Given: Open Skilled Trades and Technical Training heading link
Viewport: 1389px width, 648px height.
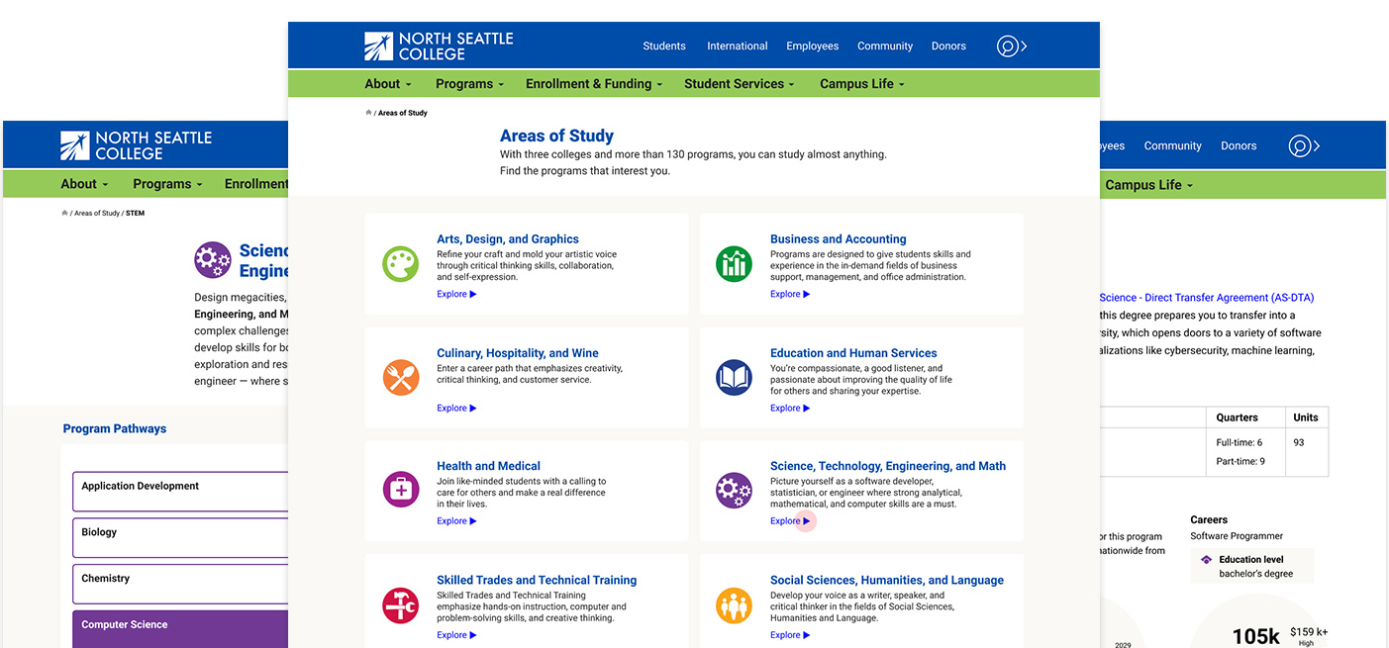Looking at the screenshot, I should (537, 581).
